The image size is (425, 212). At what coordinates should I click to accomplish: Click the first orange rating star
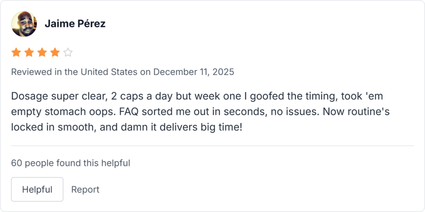pos(16,52)
